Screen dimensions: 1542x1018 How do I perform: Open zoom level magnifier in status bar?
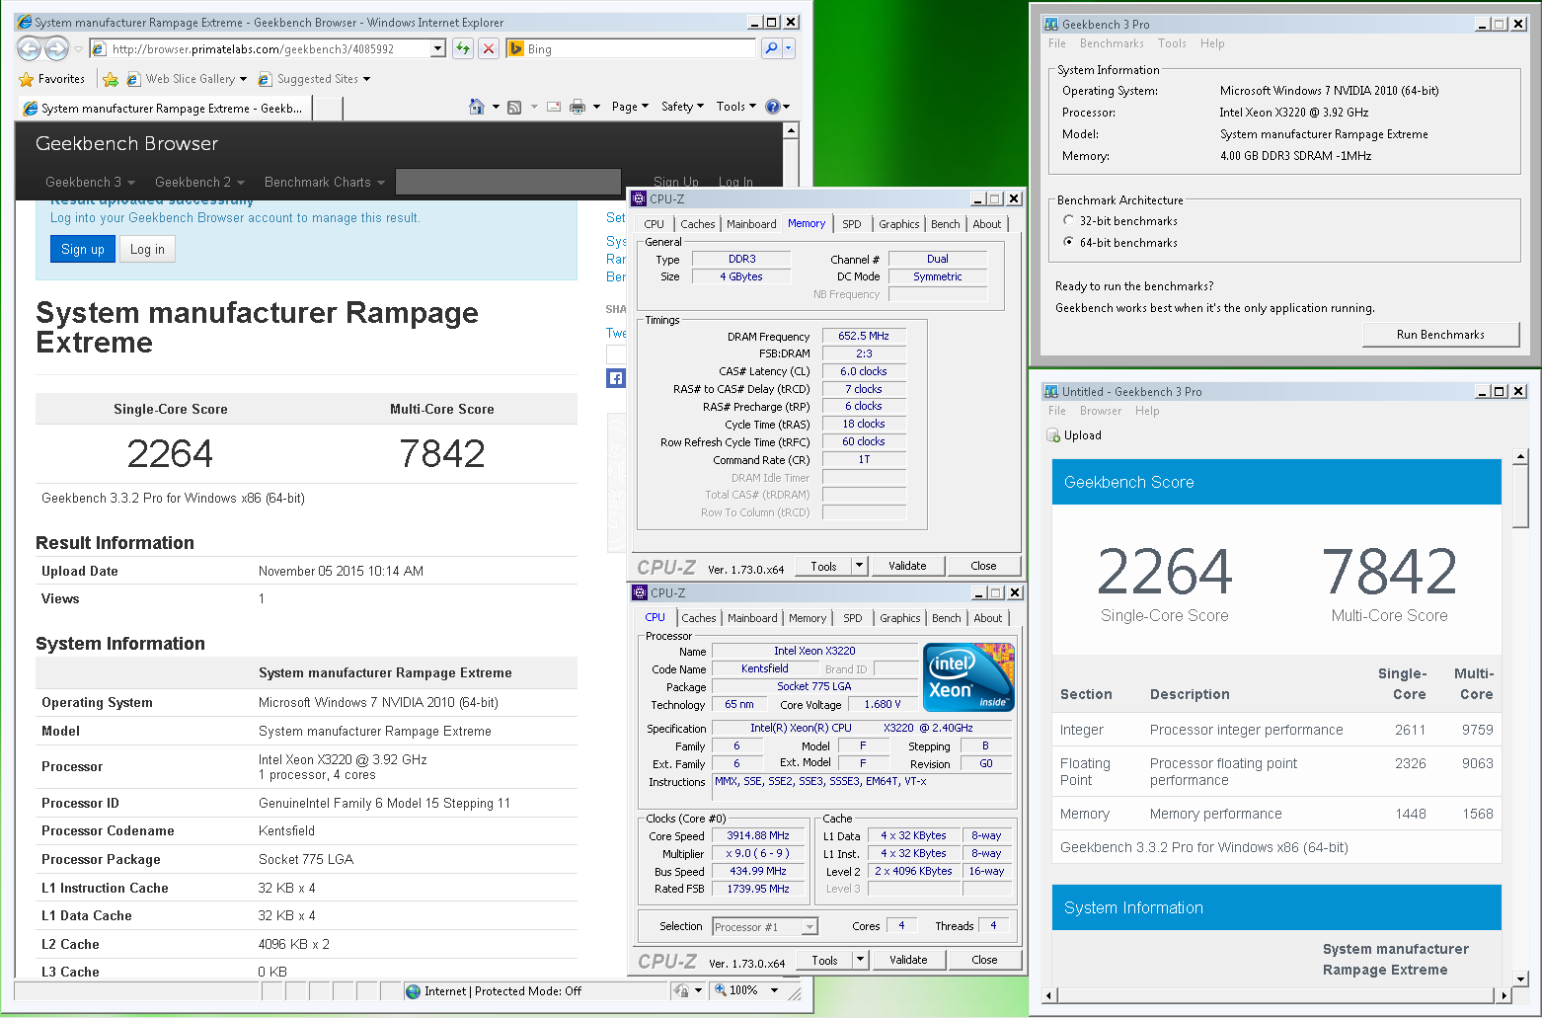pyautogui.click(x=721, y=990)
